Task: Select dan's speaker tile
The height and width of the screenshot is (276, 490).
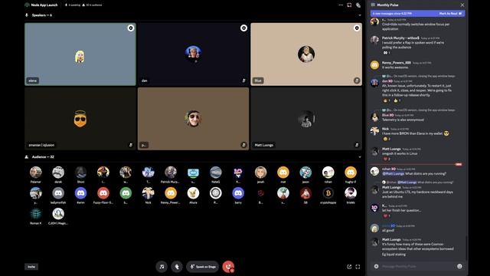Action: [193, 54]
